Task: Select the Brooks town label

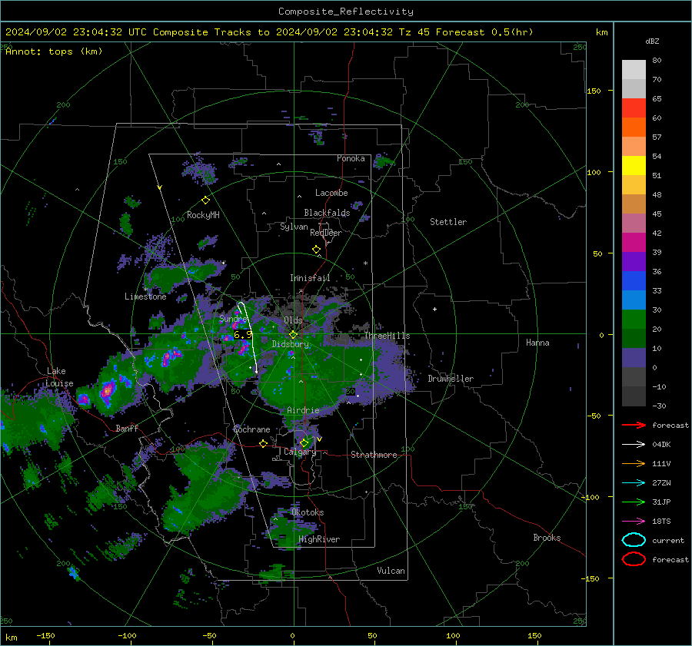Action: point(547,538)
